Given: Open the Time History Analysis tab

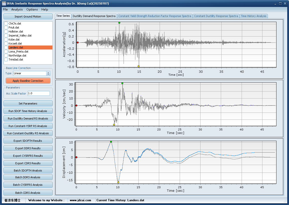Looking at the screenshot, I should [x=253, y=16].
